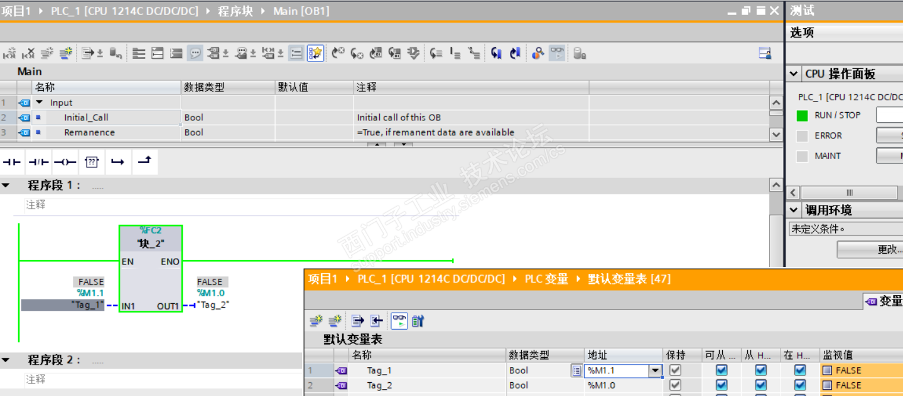Collapse program segment 2 (程序段 2)

6,360
